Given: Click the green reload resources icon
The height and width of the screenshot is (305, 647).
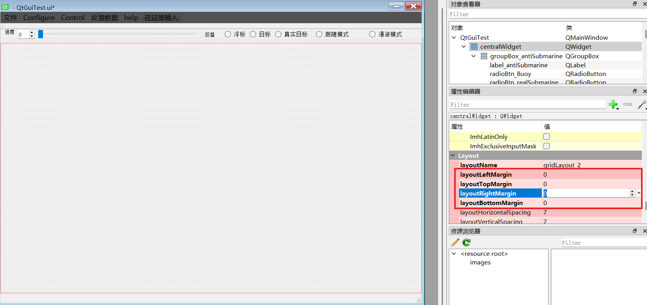Looking at the screenshot, I should click(467, 242).
